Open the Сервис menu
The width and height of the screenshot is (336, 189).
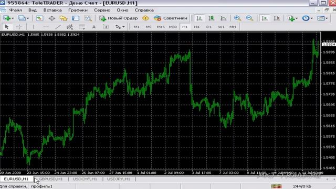tap(102, 10)
